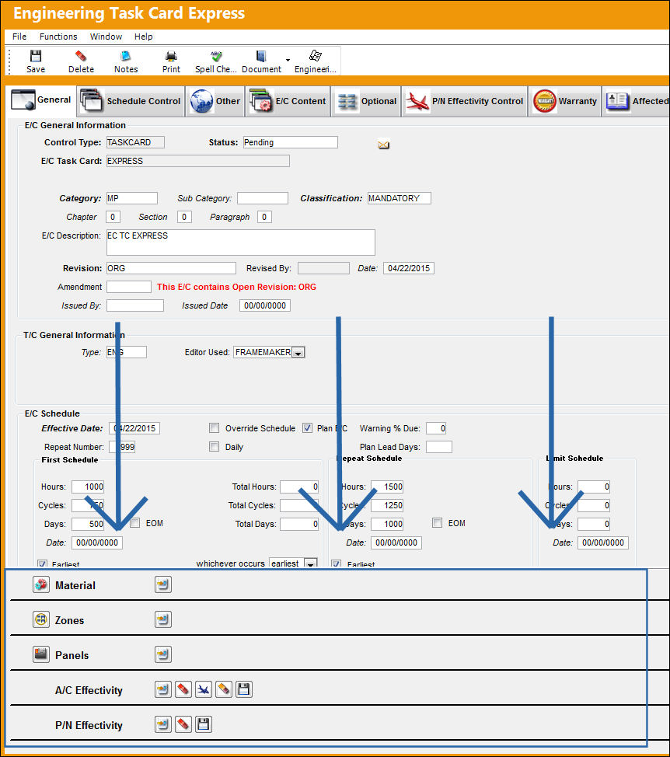Toggle the EOM checkbox in Repeat Schedule

[x=438, y=523]
